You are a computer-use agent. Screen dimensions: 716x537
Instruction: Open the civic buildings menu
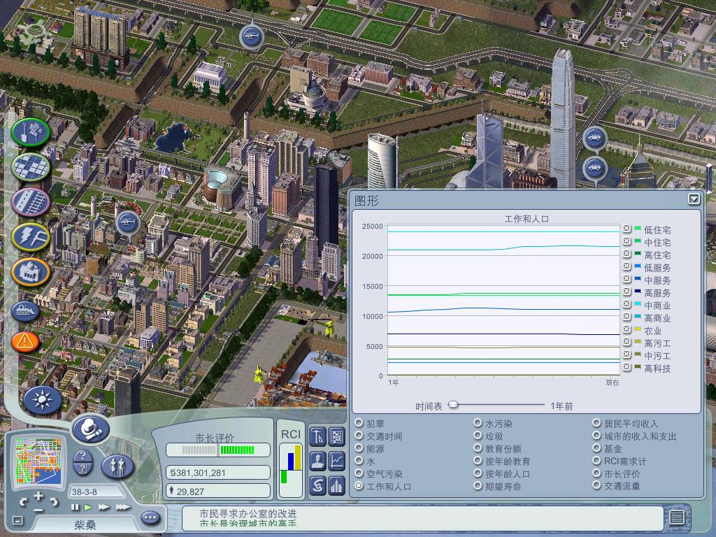31,272
